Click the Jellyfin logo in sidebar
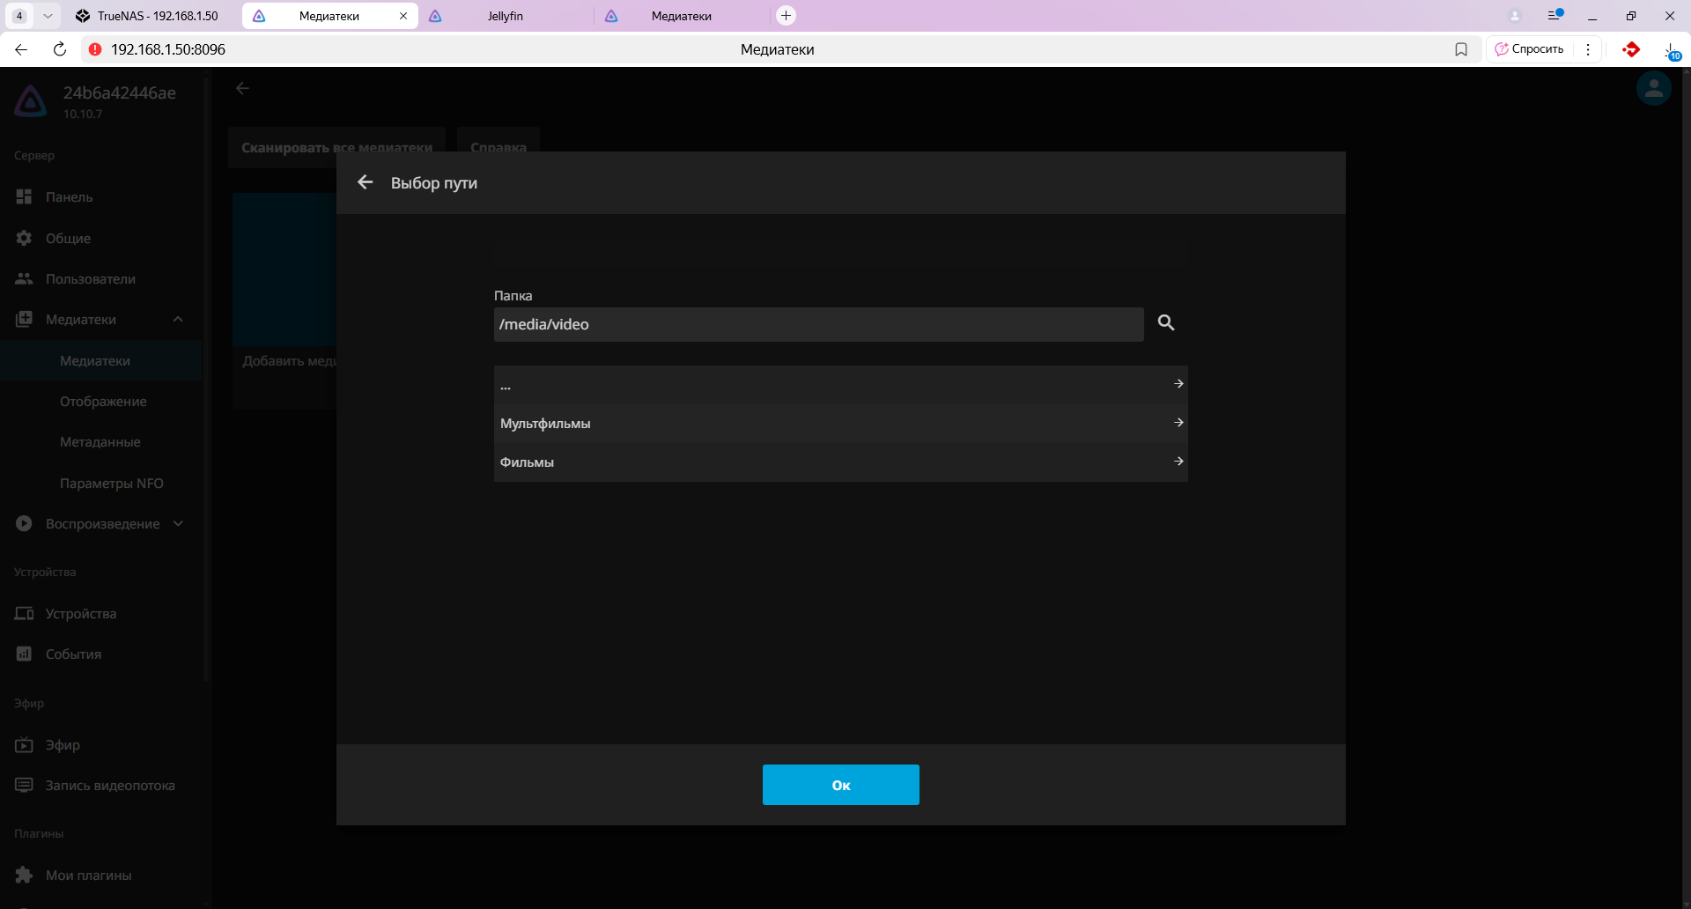This screenshot has width=1691, height=909. [x=31, y=101]
